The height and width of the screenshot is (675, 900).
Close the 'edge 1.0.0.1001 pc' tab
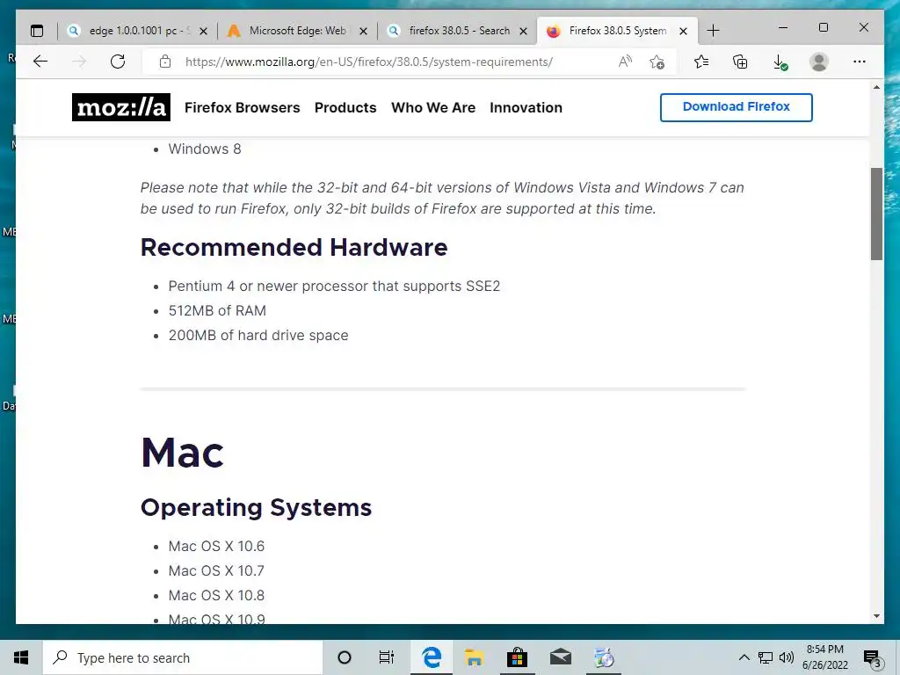(x=203, y=31)
